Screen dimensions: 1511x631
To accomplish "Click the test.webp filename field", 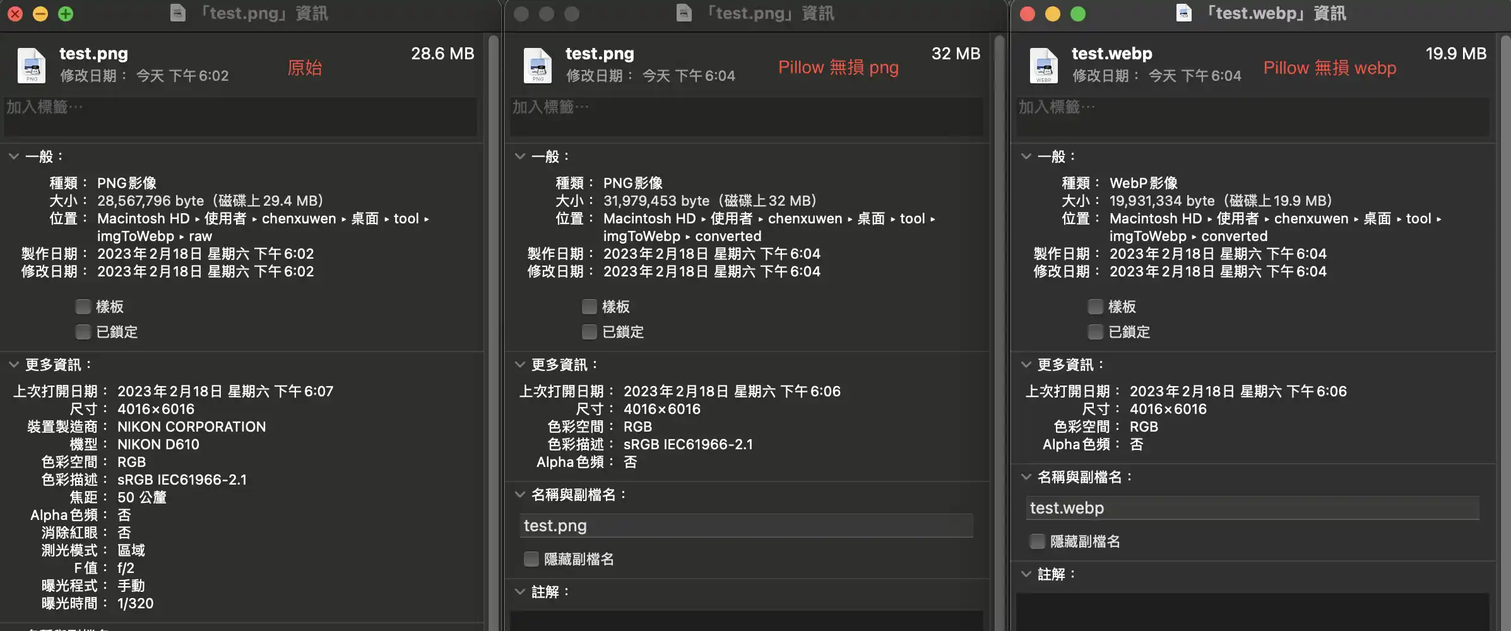I will pyautogui.click(x=1253, y=508).
